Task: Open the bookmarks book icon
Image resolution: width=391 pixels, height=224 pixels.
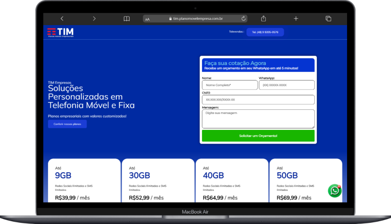Action: pyautogui.click(x=127, y=19)
